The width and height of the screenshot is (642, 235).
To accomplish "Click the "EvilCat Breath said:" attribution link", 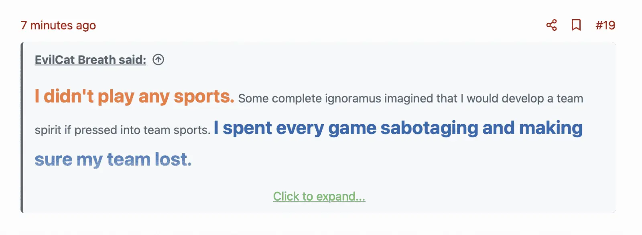I will point(90,60).
